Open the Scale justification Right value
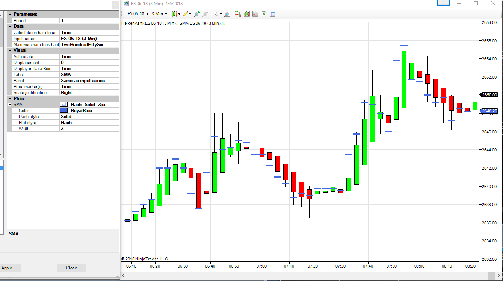The height and width of the screenshot is (281, 503). tap(89, 93)
